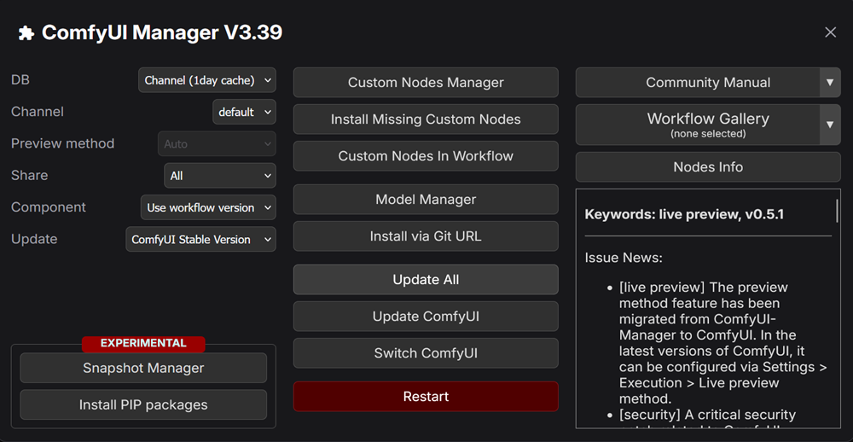Click the Update ComfyUI button
This screenshot has height=442, width=853.
(x=426, y=317)
